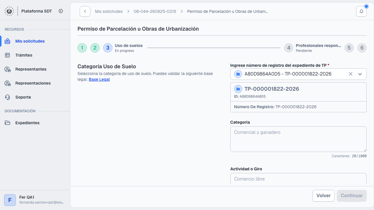Open Representaciones in sidebar
Image resolution: width=374 pixels, height=210 pixels.
point(35,83)
